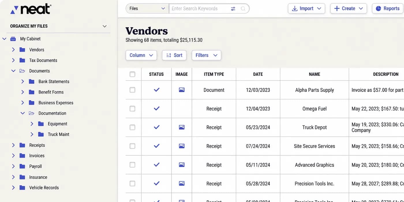Click the My Cabinet drawer icon
Viewport: 404px width, 202px height.
[x=13, y=39]
